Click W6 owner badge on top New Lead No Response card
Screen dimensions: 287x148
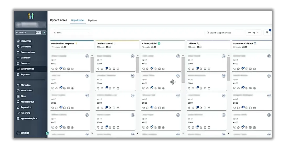pos(87,56)
